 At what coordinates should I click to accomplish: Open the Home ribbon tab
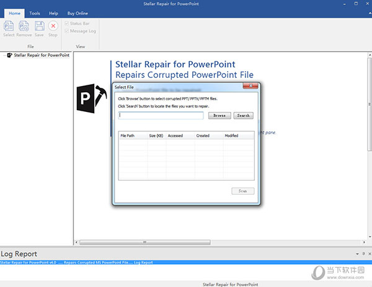click(14, 13)
